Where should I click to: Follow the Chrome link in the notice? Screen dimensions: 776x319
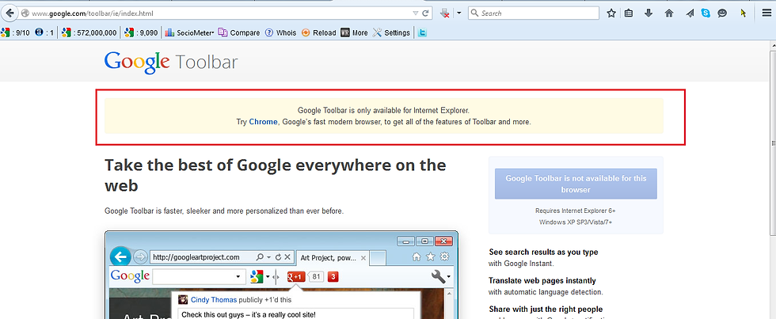pyautogui.click(x=263, y=122)
